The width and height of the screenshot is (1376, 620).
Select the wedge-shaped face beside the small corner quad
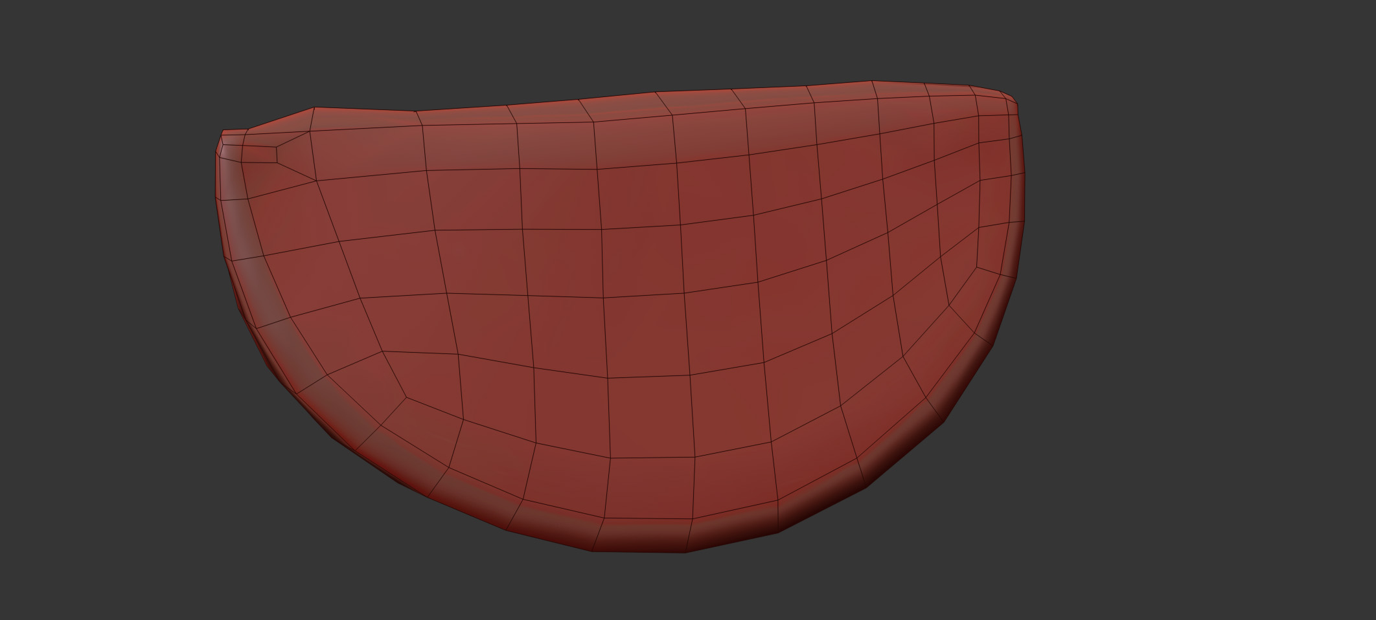(295, 155)
